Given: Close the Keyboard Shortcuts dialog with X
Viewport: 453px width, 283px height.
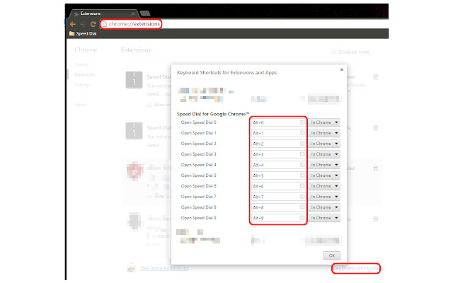Looking at the screenshot, I should (342, 69).
